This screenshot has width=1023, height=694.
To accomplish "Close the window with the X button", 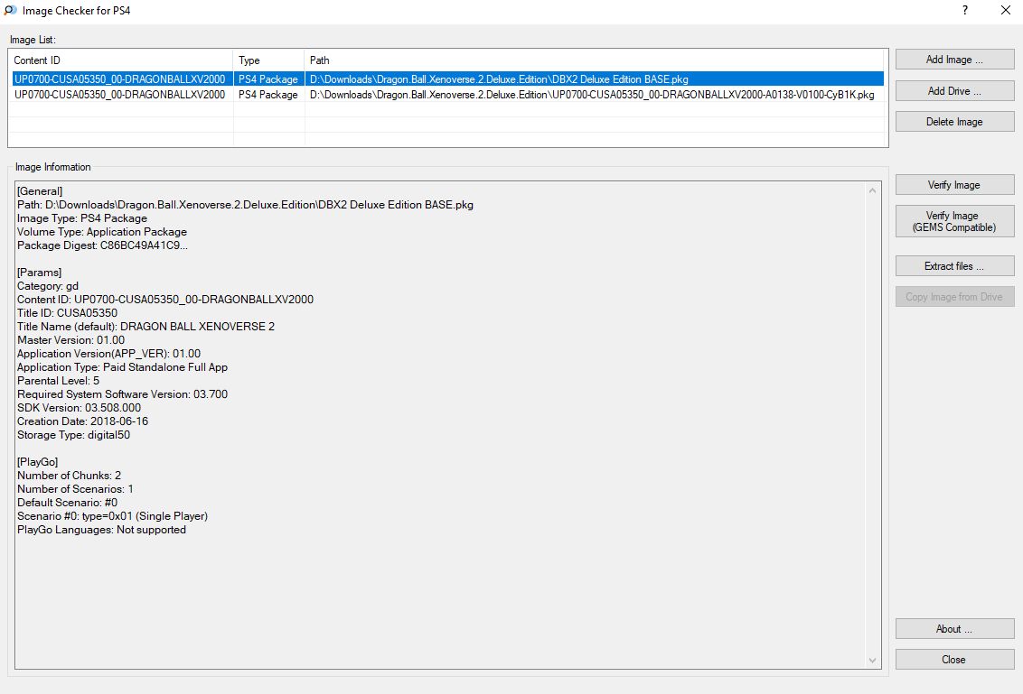I will pyautogui.click(x=1006, y=11).
